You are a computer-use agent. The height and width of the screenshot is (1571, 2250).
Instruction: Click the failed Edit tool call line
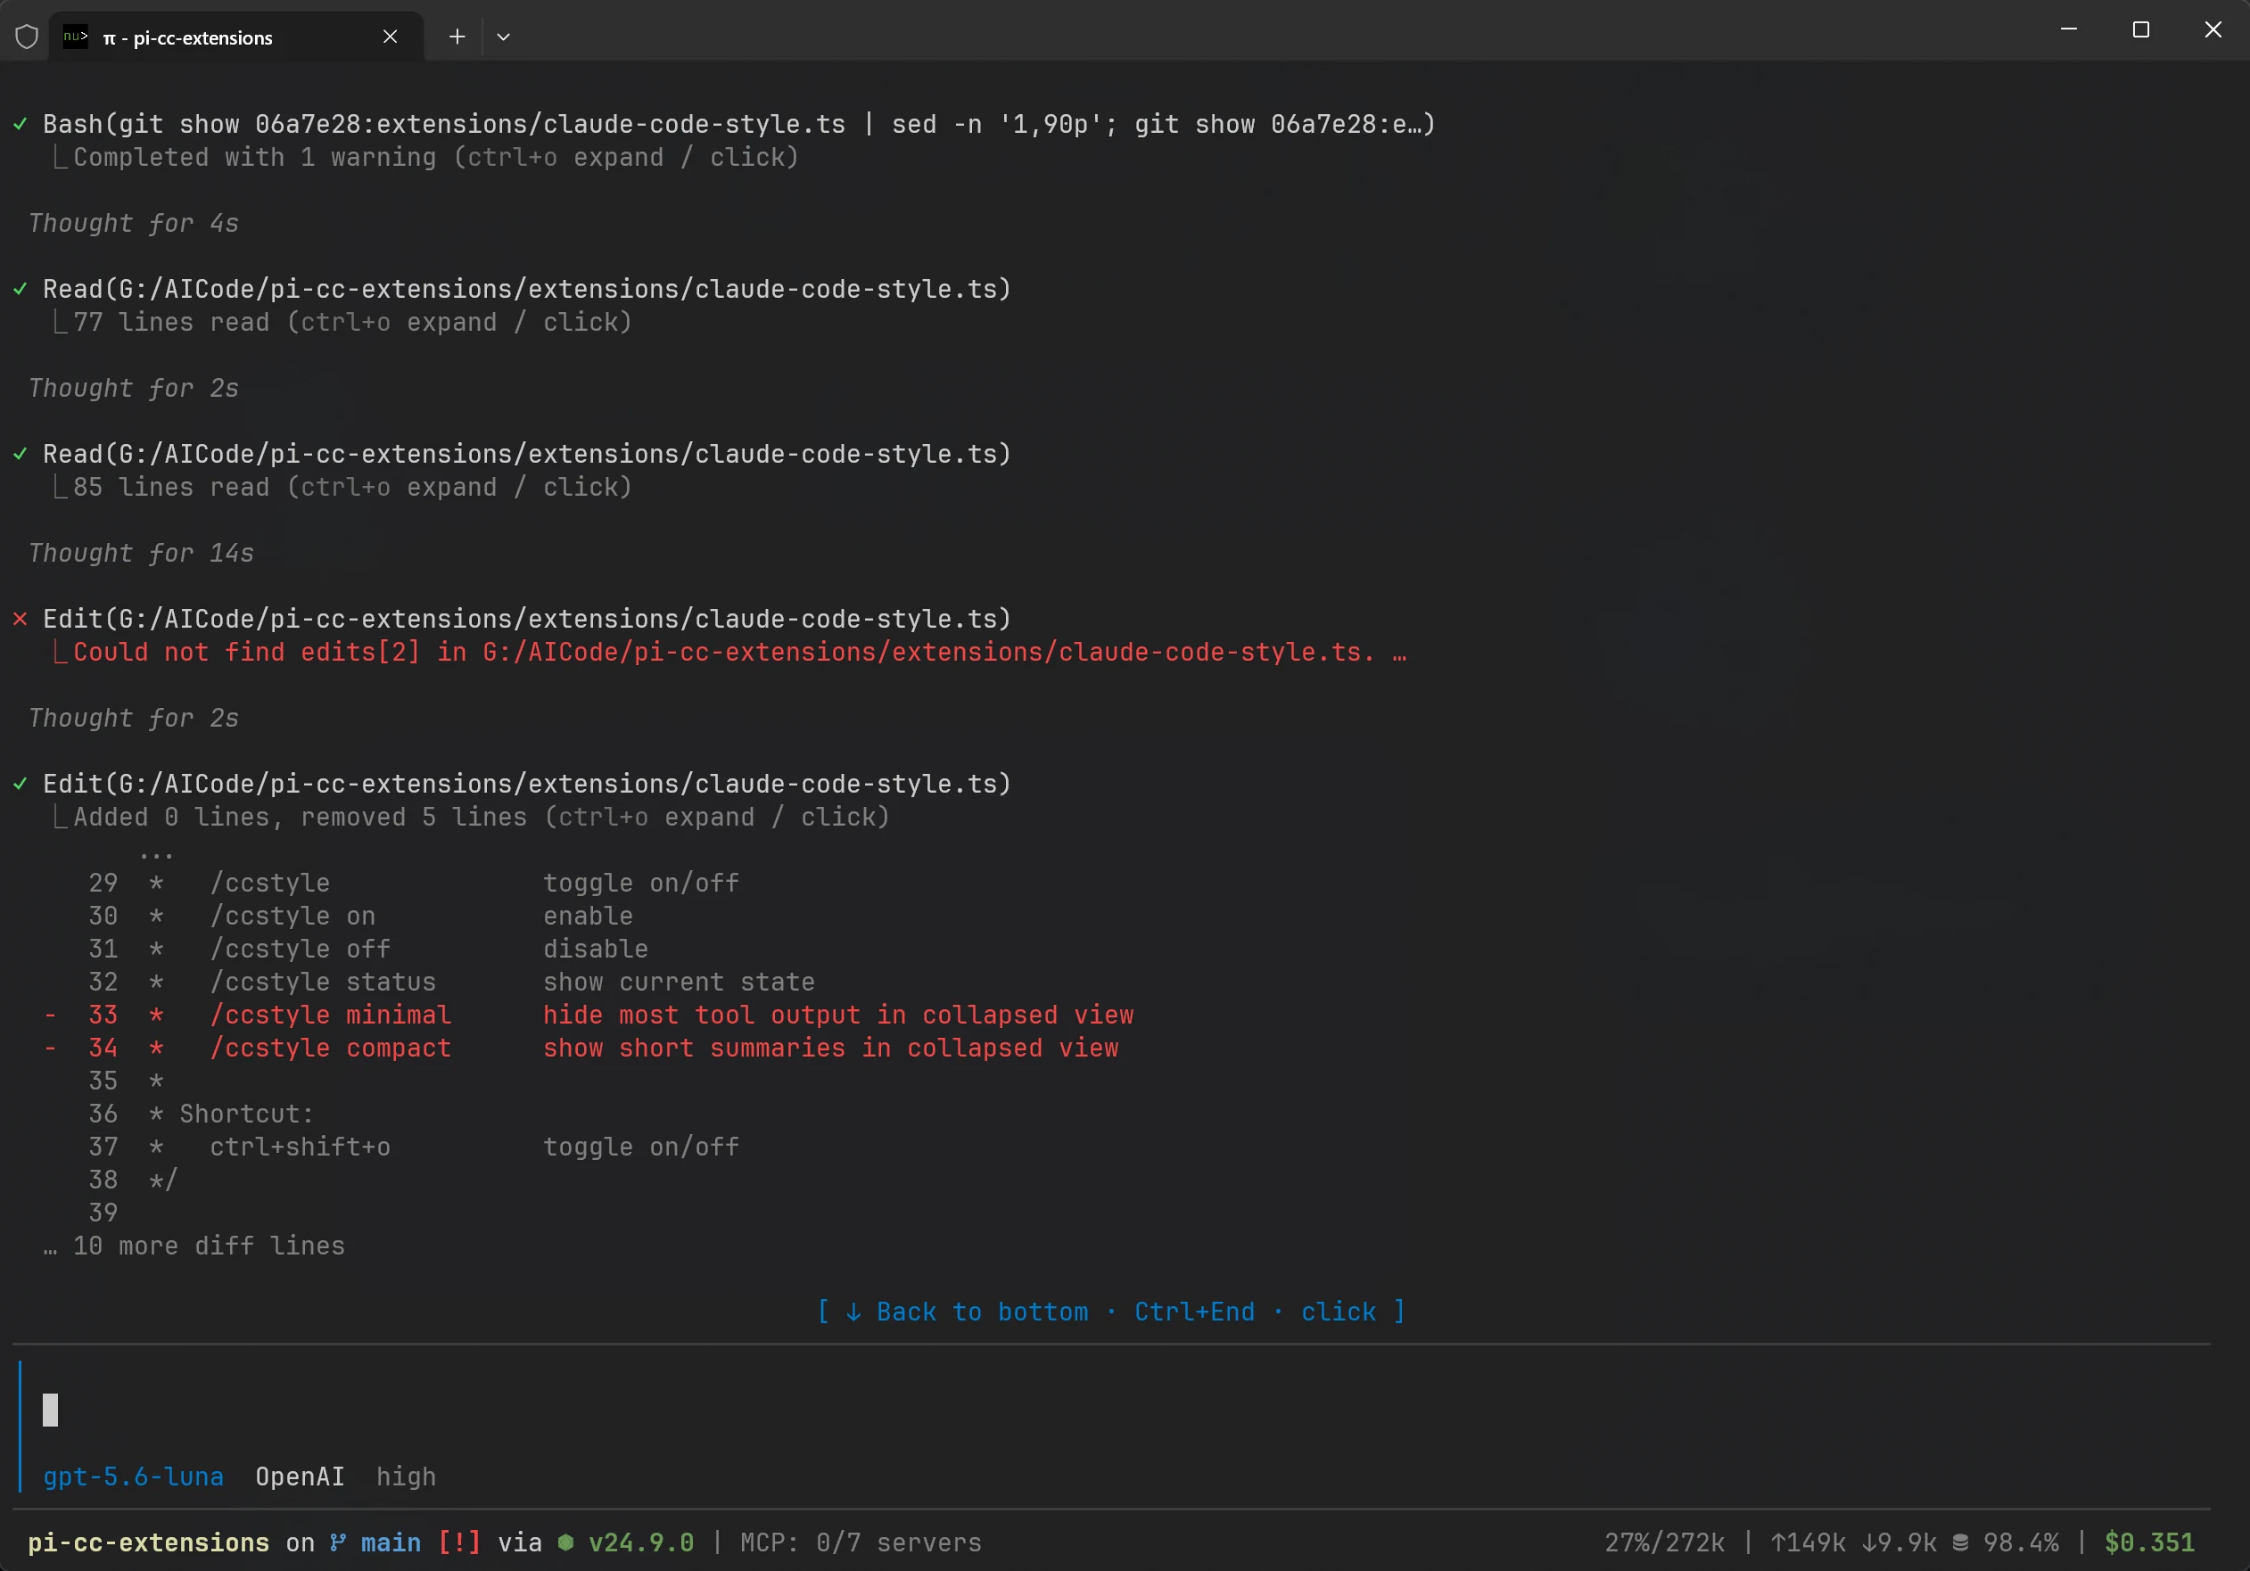tap(527, 620)
